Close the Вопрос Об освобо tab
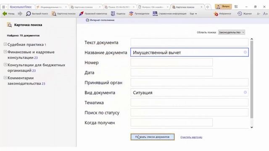This screenshot has width=269, height=151. tap(168, 7)
